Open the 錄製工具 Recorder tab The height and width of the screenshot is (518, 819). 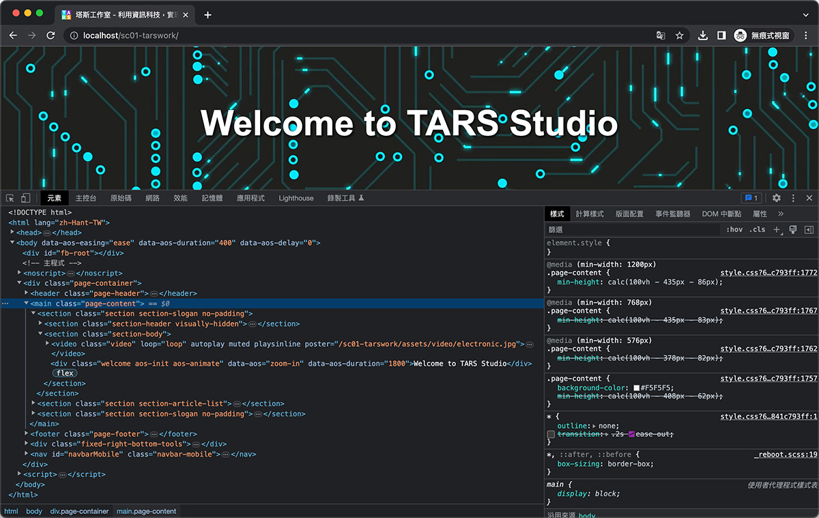[x=346, y=198]
